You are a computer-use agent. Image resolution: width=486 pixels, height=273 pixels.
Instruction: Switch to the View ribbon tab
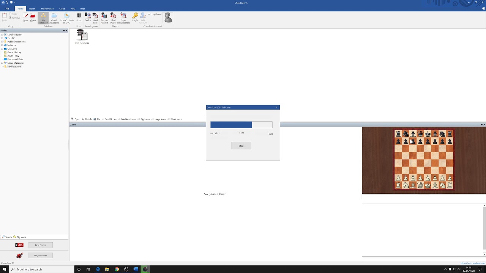coord(73,9)
